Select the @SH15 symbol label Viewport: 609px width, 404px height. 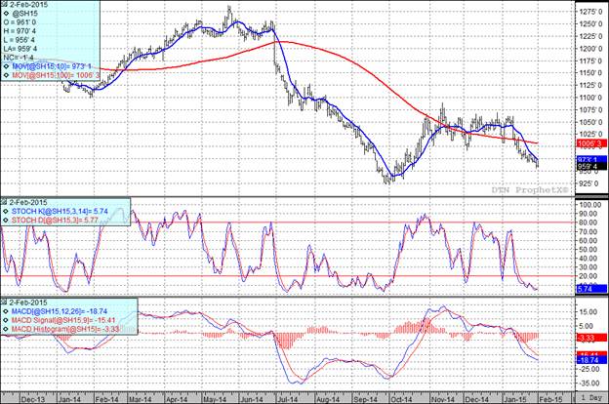click(x=25, y=14)
